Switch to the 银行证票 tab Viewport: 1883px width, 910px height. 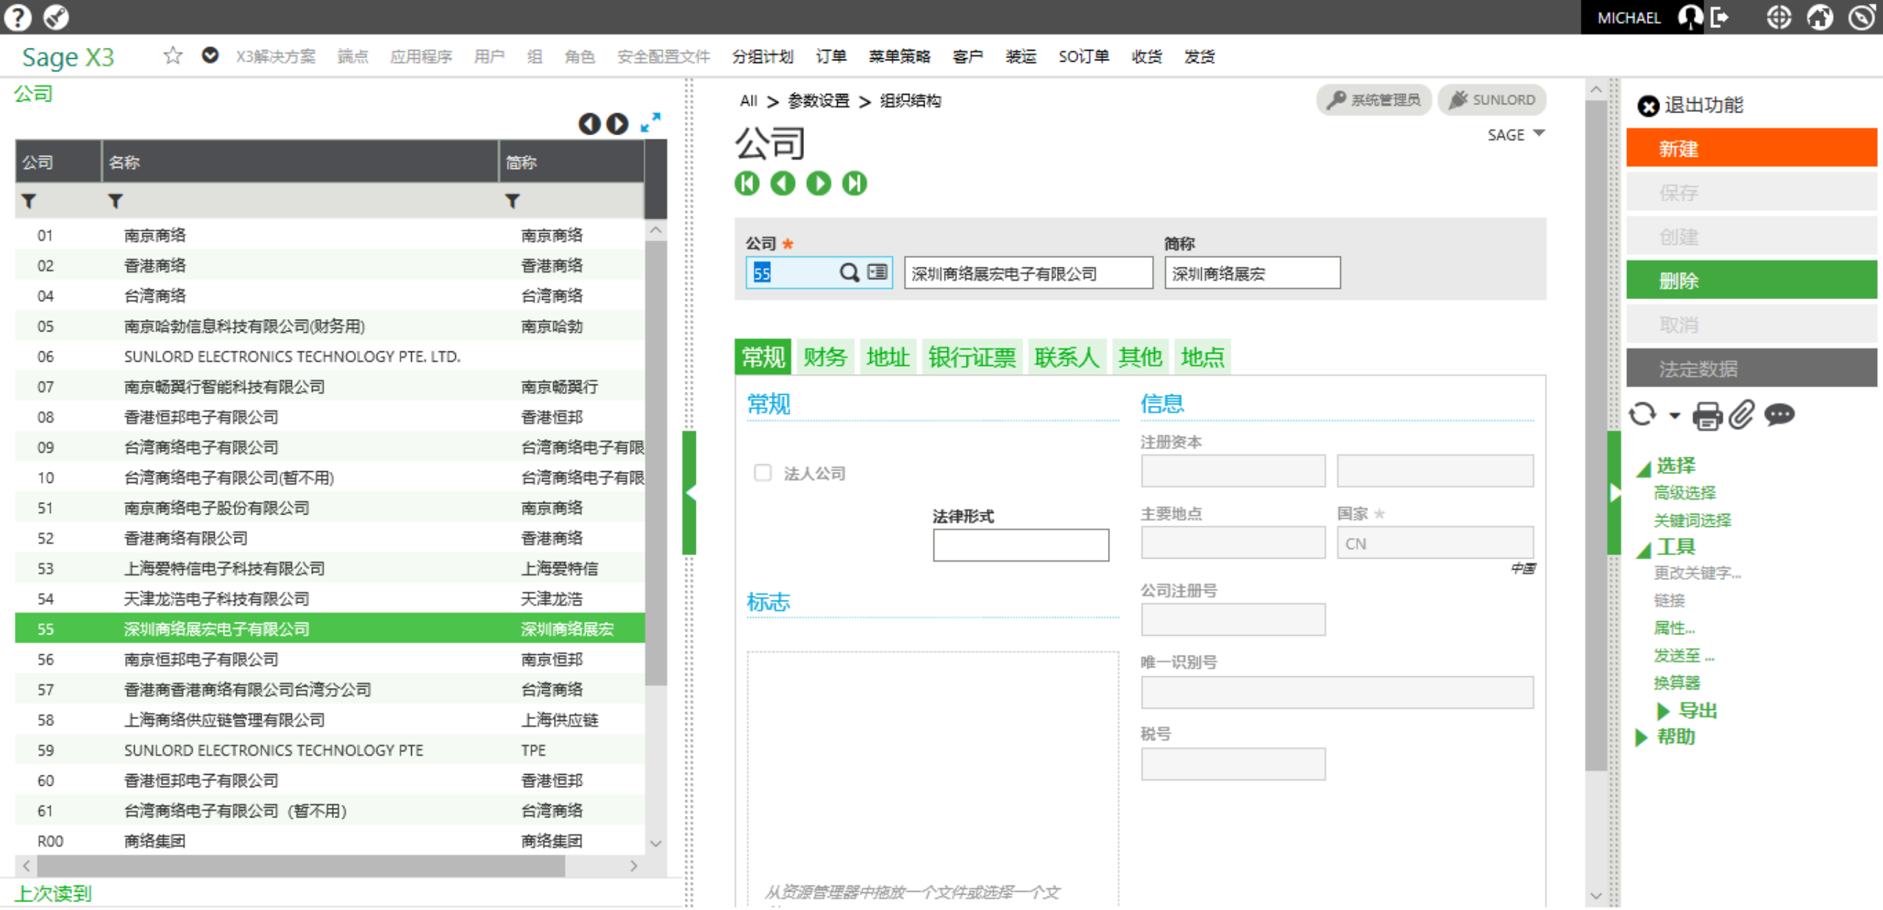[971, 357]
